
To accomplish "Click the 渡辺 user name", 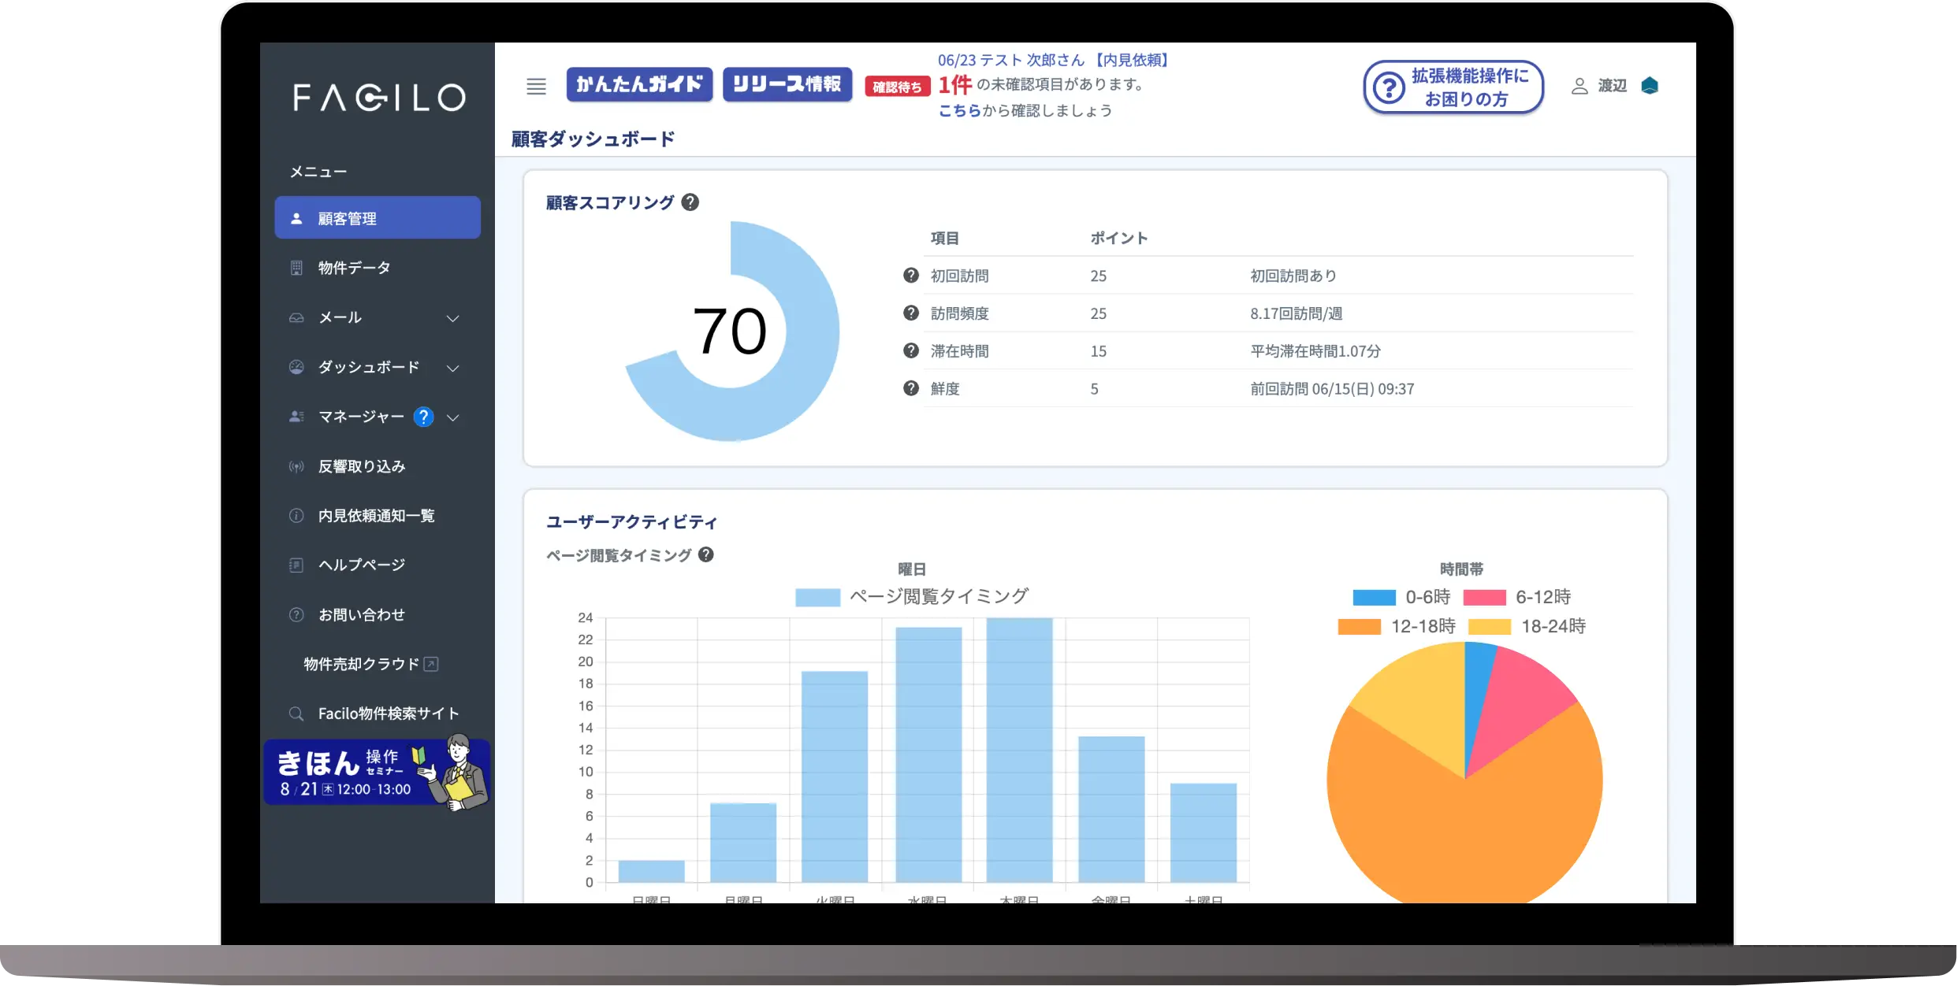I will (1612, 86).
